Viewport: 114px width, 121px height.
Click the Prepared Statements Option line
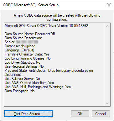pos(49,72)
